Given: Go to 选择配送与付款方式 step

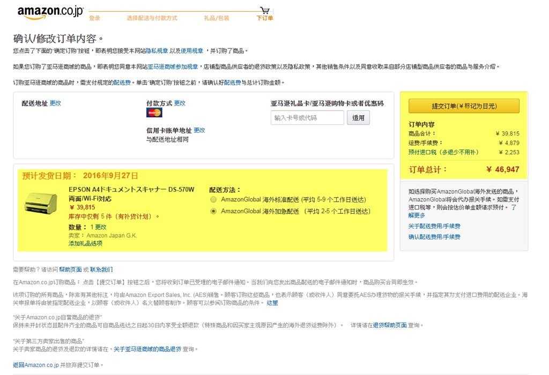Looking at the screenshot, I should [152, 18].
